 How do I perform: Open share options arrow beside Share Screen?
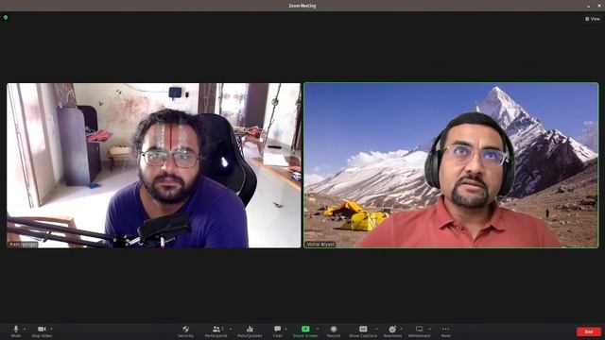pos(318,329)
